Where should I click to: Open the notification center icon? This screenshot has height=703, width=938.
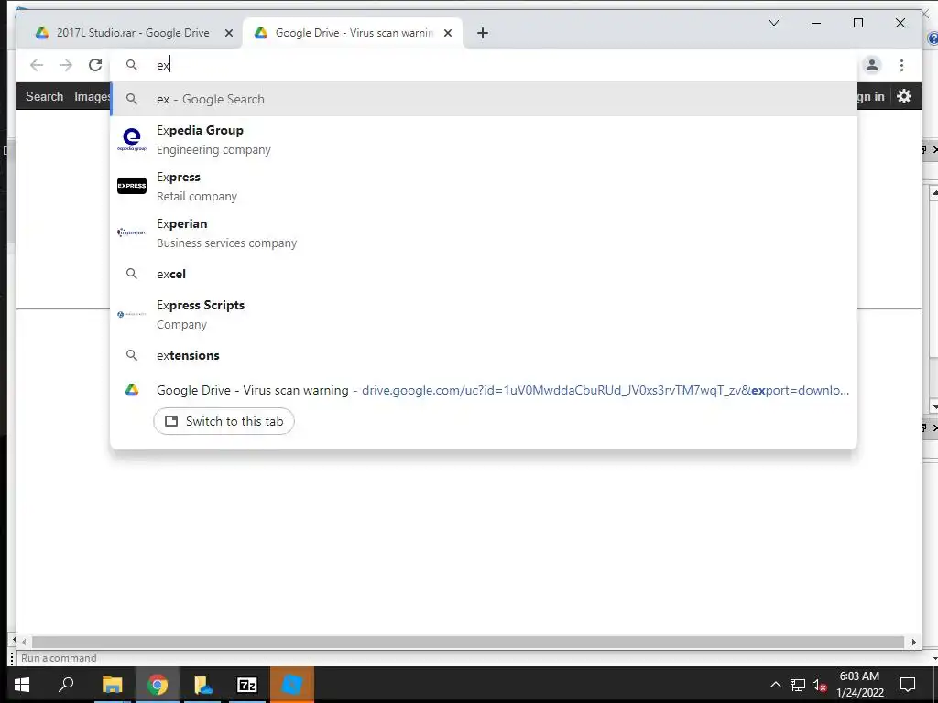(908, 685)
